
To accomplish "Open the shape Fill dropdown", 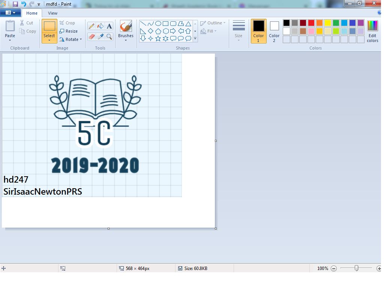I will pyautogui.click(x=208, y=31).
